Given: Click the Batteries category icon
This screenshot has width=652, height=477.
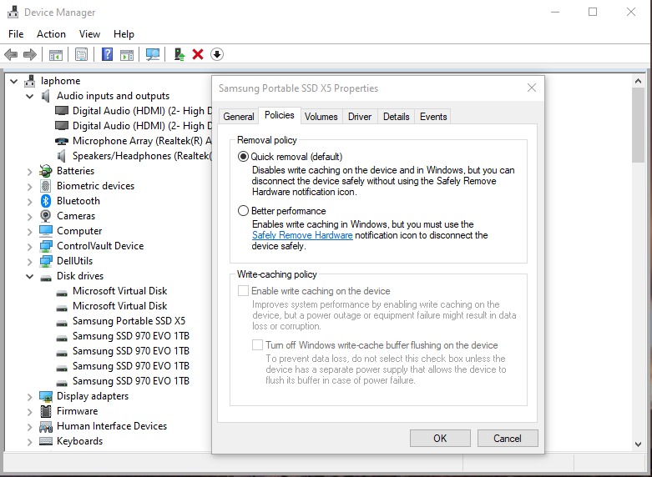Looking at the screenshot, I should click(x=46, y=171).
